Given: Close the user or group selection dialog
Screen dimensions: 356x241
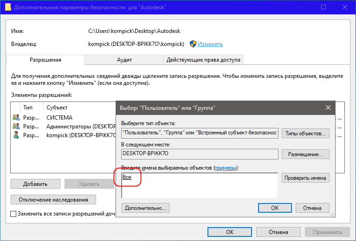Looking at the screenshot, I should 328,108.
